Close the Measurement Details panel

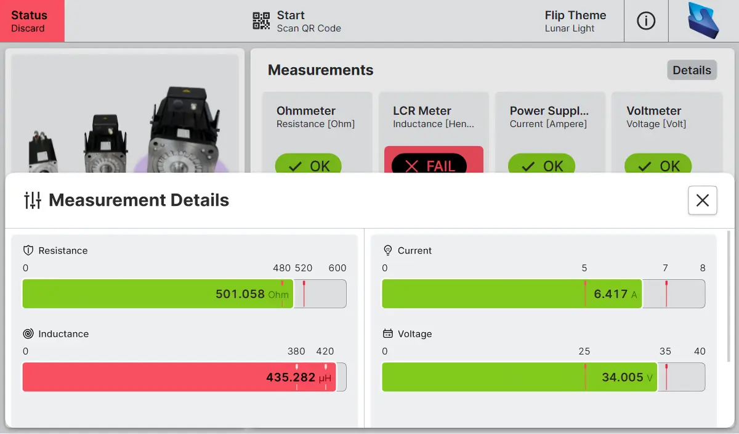click(702, 200)
